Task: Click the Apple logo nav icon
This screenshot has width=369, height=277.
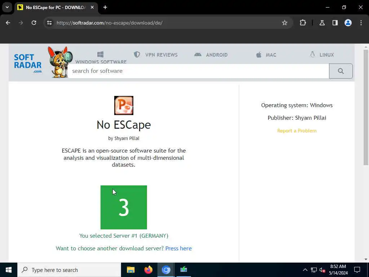Action: point(259,55)
